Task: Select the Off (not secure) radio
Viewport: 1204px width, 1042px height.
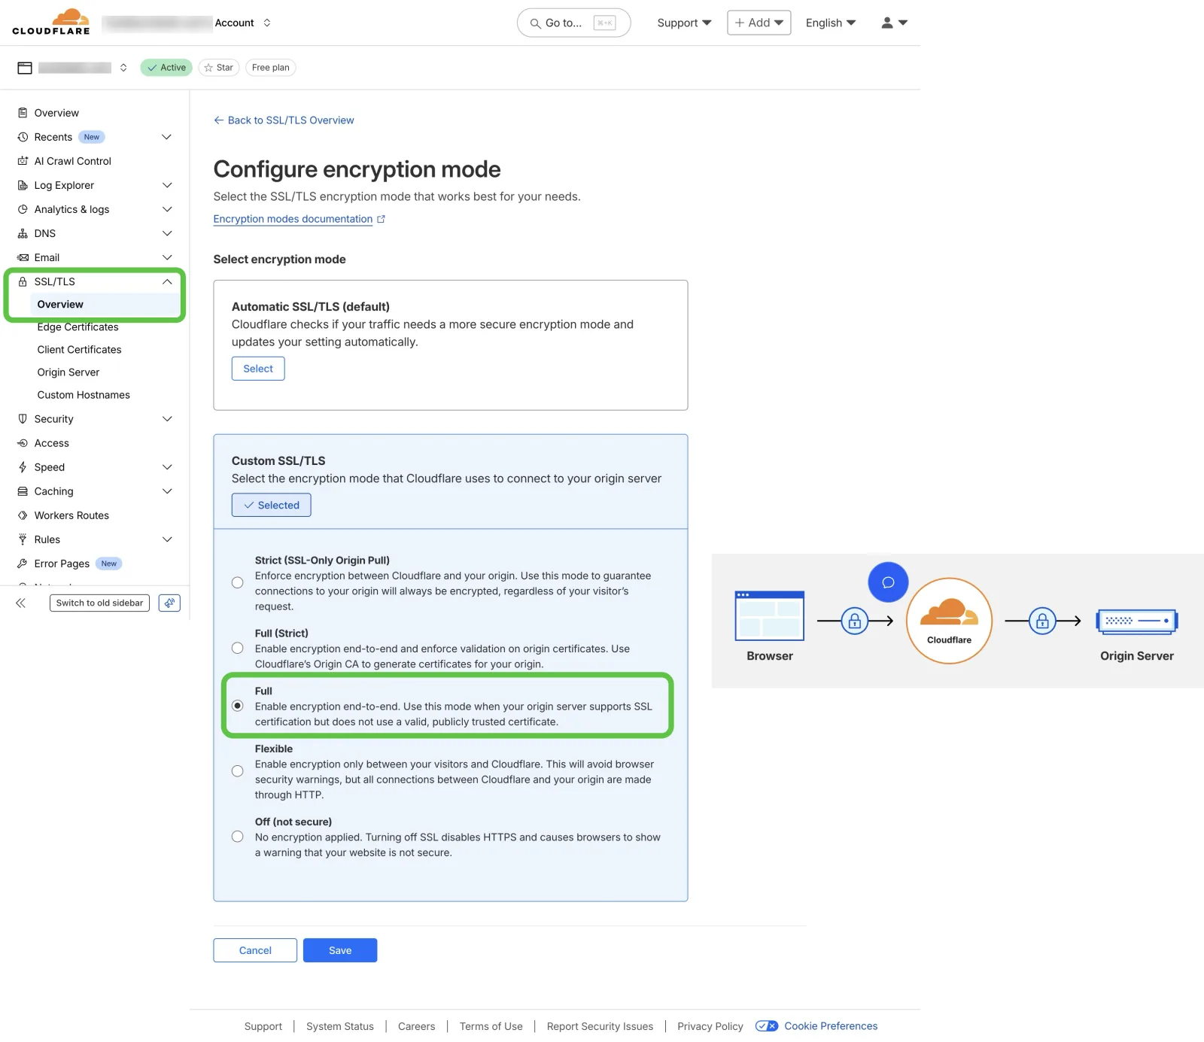Action: pos(238,837)
